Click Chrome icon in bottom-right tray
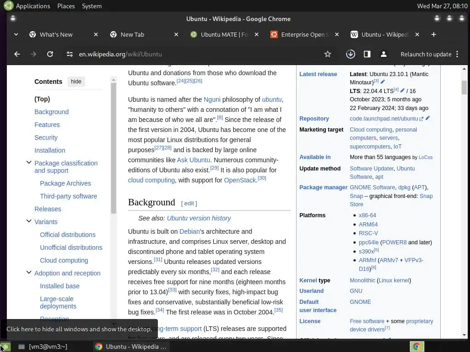 coord(417,346)
